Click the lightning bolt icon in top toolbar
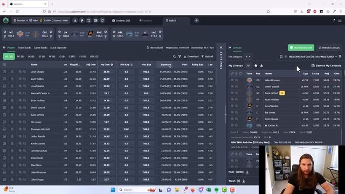This screenshot has width=345, height=194. [x=82, y=20]
